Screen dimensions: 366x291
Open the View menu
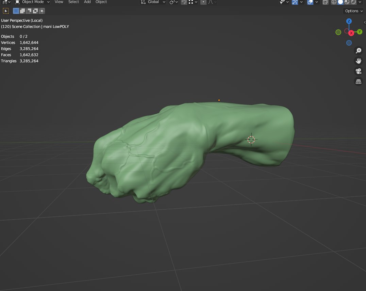tap(59, 2)
